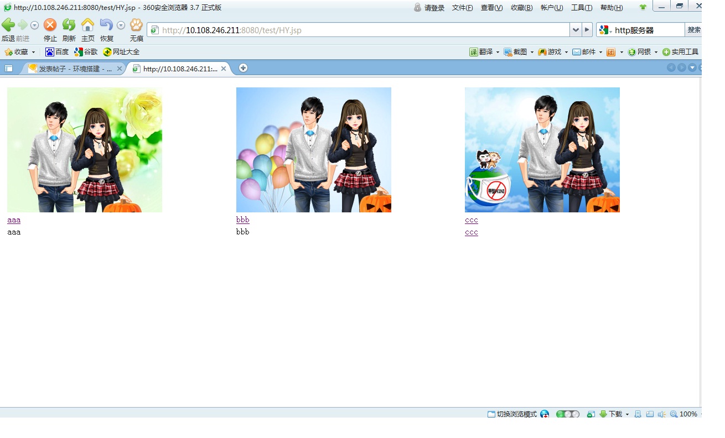Open the tab list dropdown arrow
The width and height of the screenshot is (725, 438).
pos(692,67)
